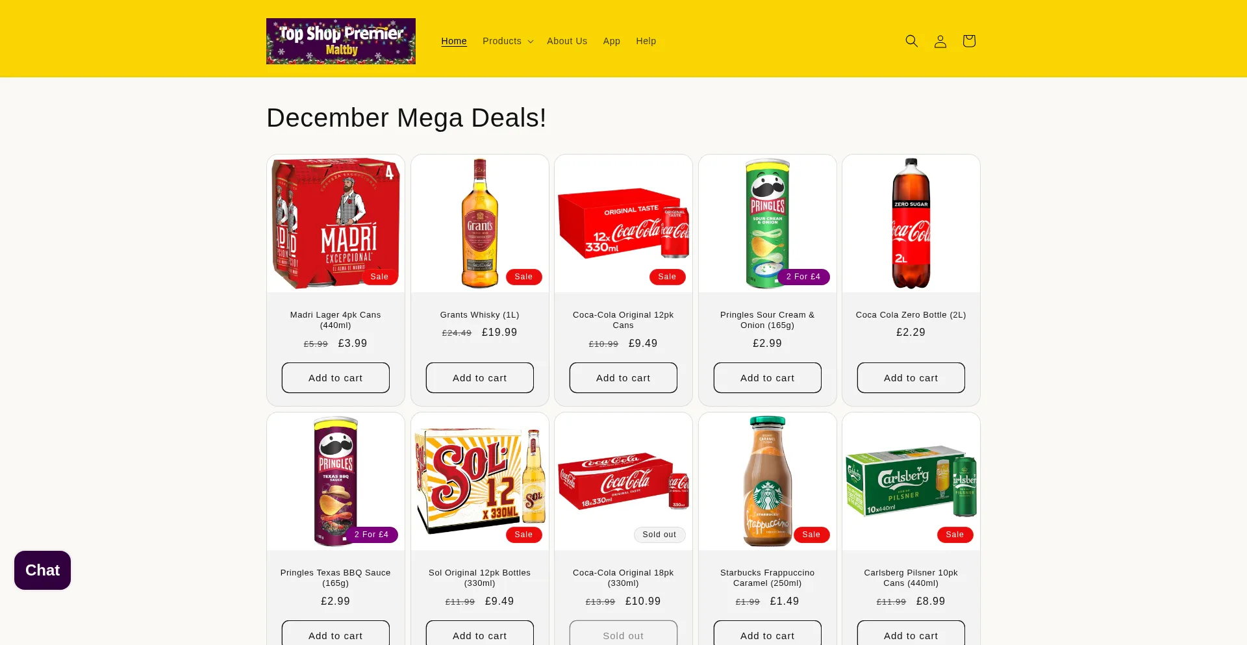View the Carlsberg Pilsner 10pk product image
The width and height of the screenshot is (1247, 645).
pyautogui.click(x=911, y=481)
